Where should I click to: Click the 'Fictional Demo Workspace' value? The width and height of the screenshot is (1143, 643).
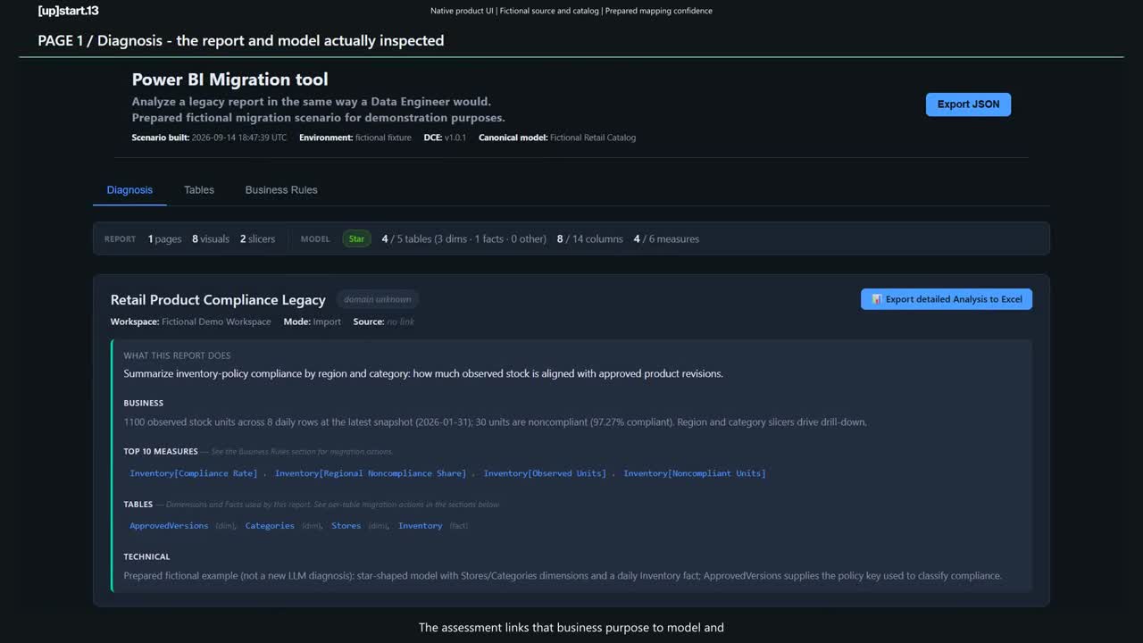pos(216,321)
